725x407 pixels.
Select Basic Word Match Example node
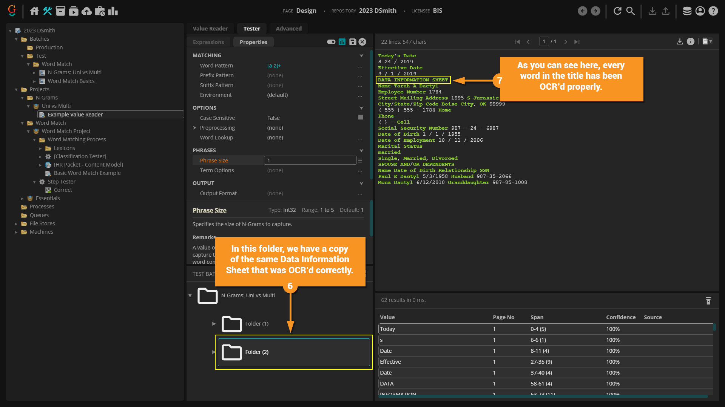pyautogui.click(x=87, y=173)
